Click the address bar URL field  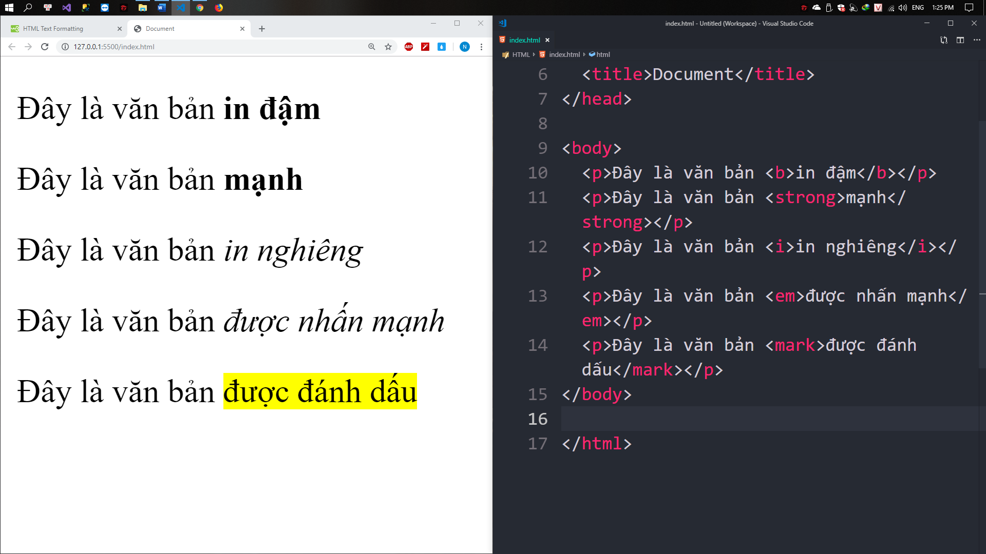[205, 47]
